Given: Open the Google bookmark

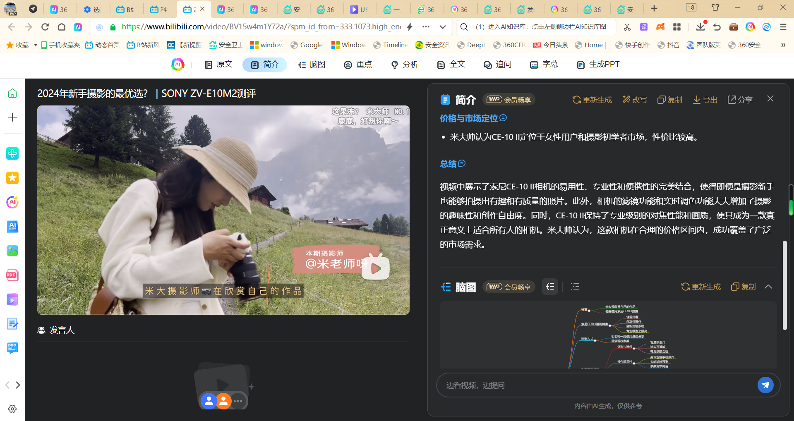Looking at the screenshot, I should click(x=307, y=45).
